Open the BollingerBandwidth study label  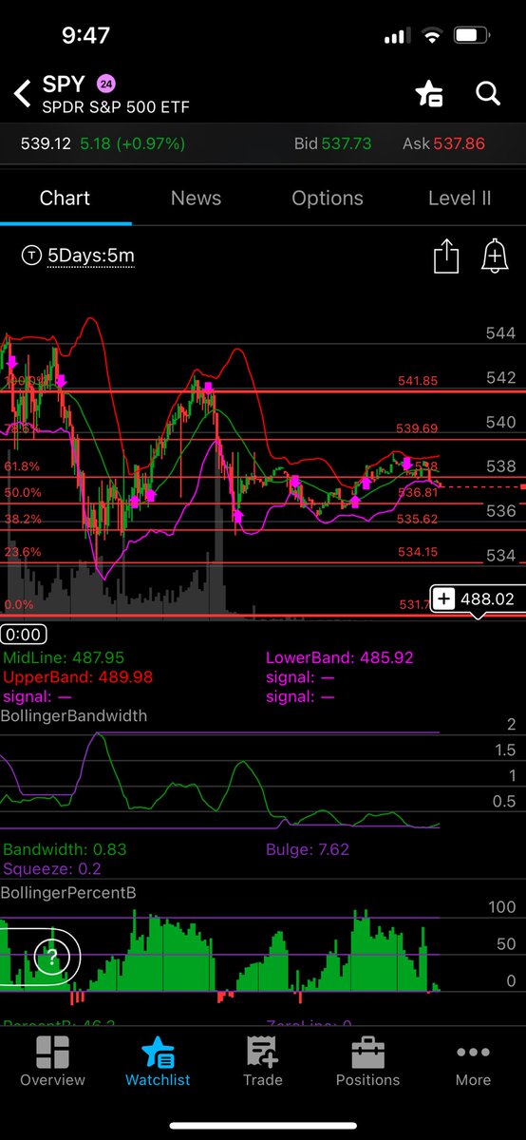[x=74, y=715]
